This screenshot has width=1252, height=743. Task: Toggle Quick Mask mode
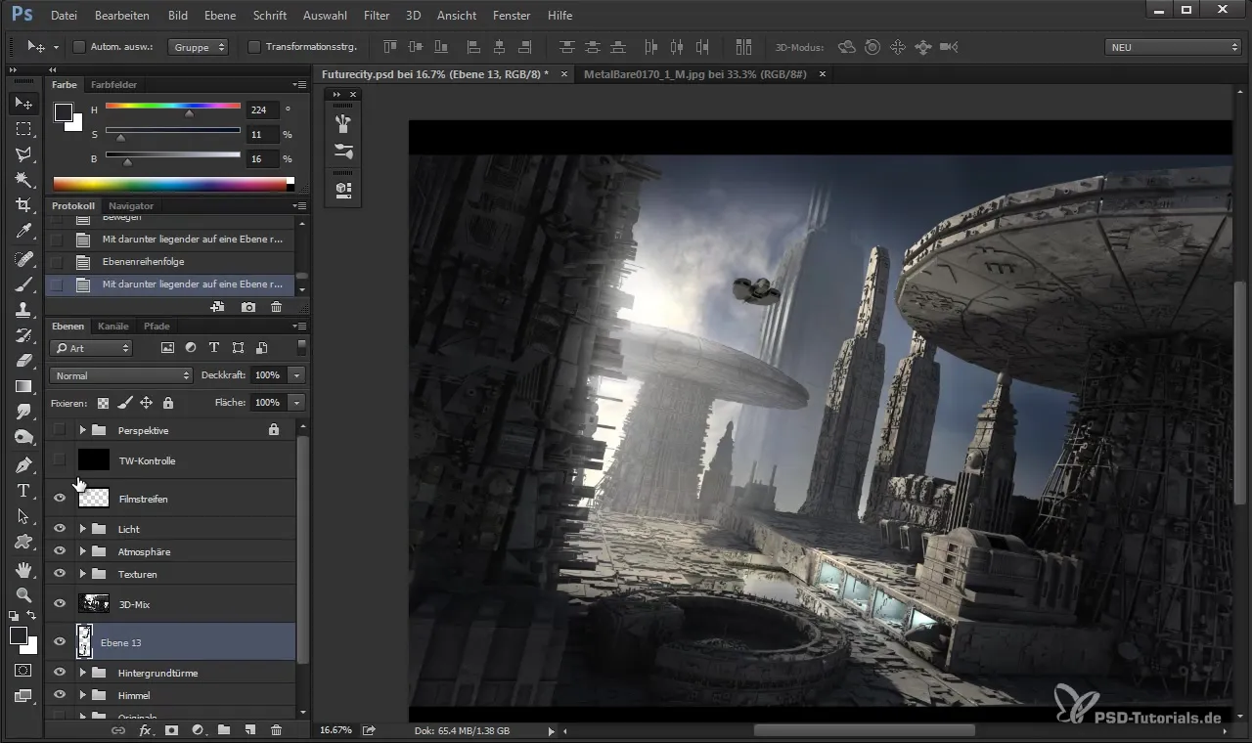tap(23, 671)
